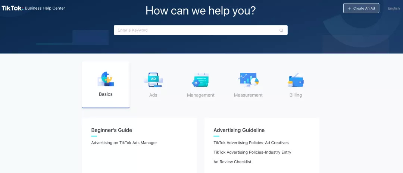Open the Measurement chart icon
This screenshot has height=173, width=403.
(x=248, y=80)
